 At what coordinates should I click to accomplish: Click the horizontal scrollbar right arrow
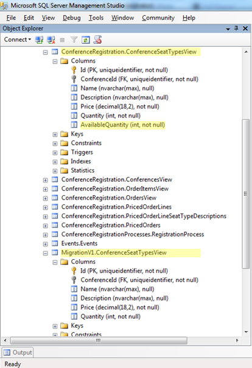(x=237, y=340)
